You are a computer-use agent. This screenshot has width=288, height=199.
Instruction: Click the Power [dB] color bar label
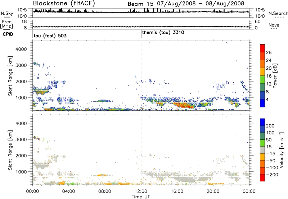[x=275, y=76]
